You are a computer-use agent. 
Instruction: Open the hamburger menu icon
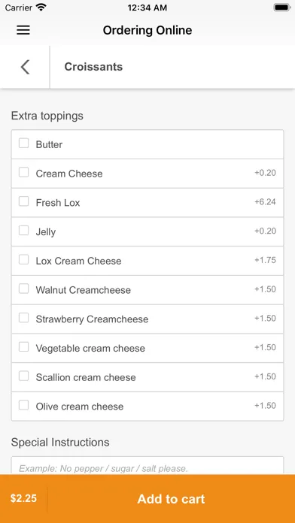point(23,30)
